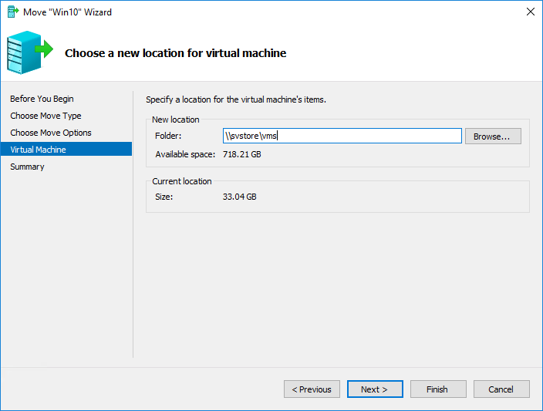Screen dimensions: 543x411
Task: Click the 'Available space:' label
Action: point(185,154)
